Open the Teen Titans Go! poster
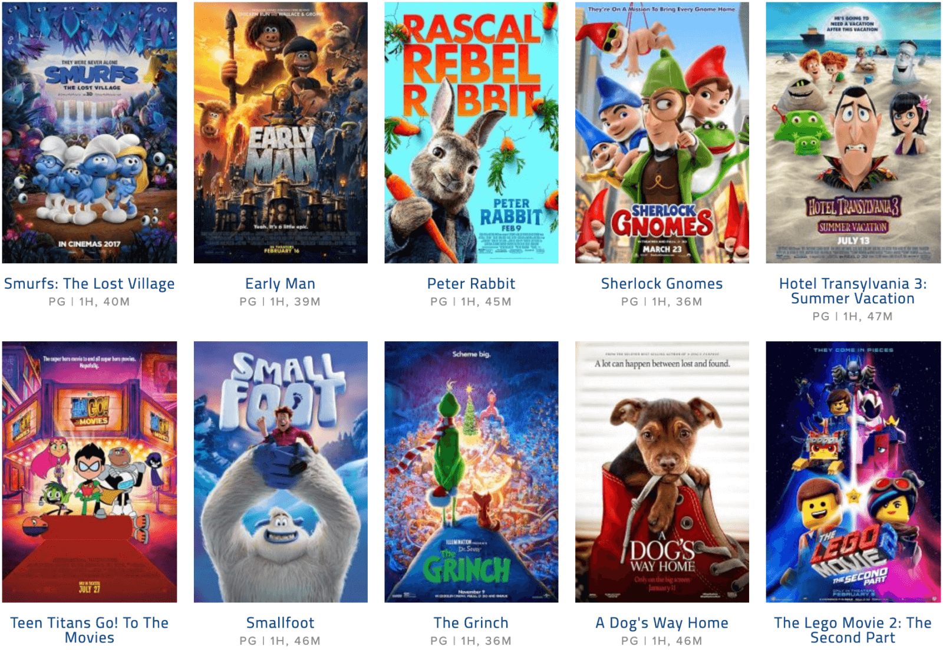Viewport: 943px width, 650px height. pos(90,472)
